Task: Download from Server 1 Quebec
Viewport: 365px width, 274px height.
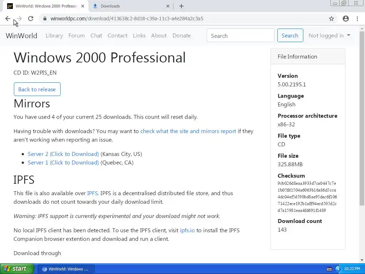Action: [63, 163]
